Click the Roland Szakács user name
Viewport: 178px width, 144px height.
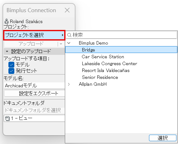(x=26, y=22)
